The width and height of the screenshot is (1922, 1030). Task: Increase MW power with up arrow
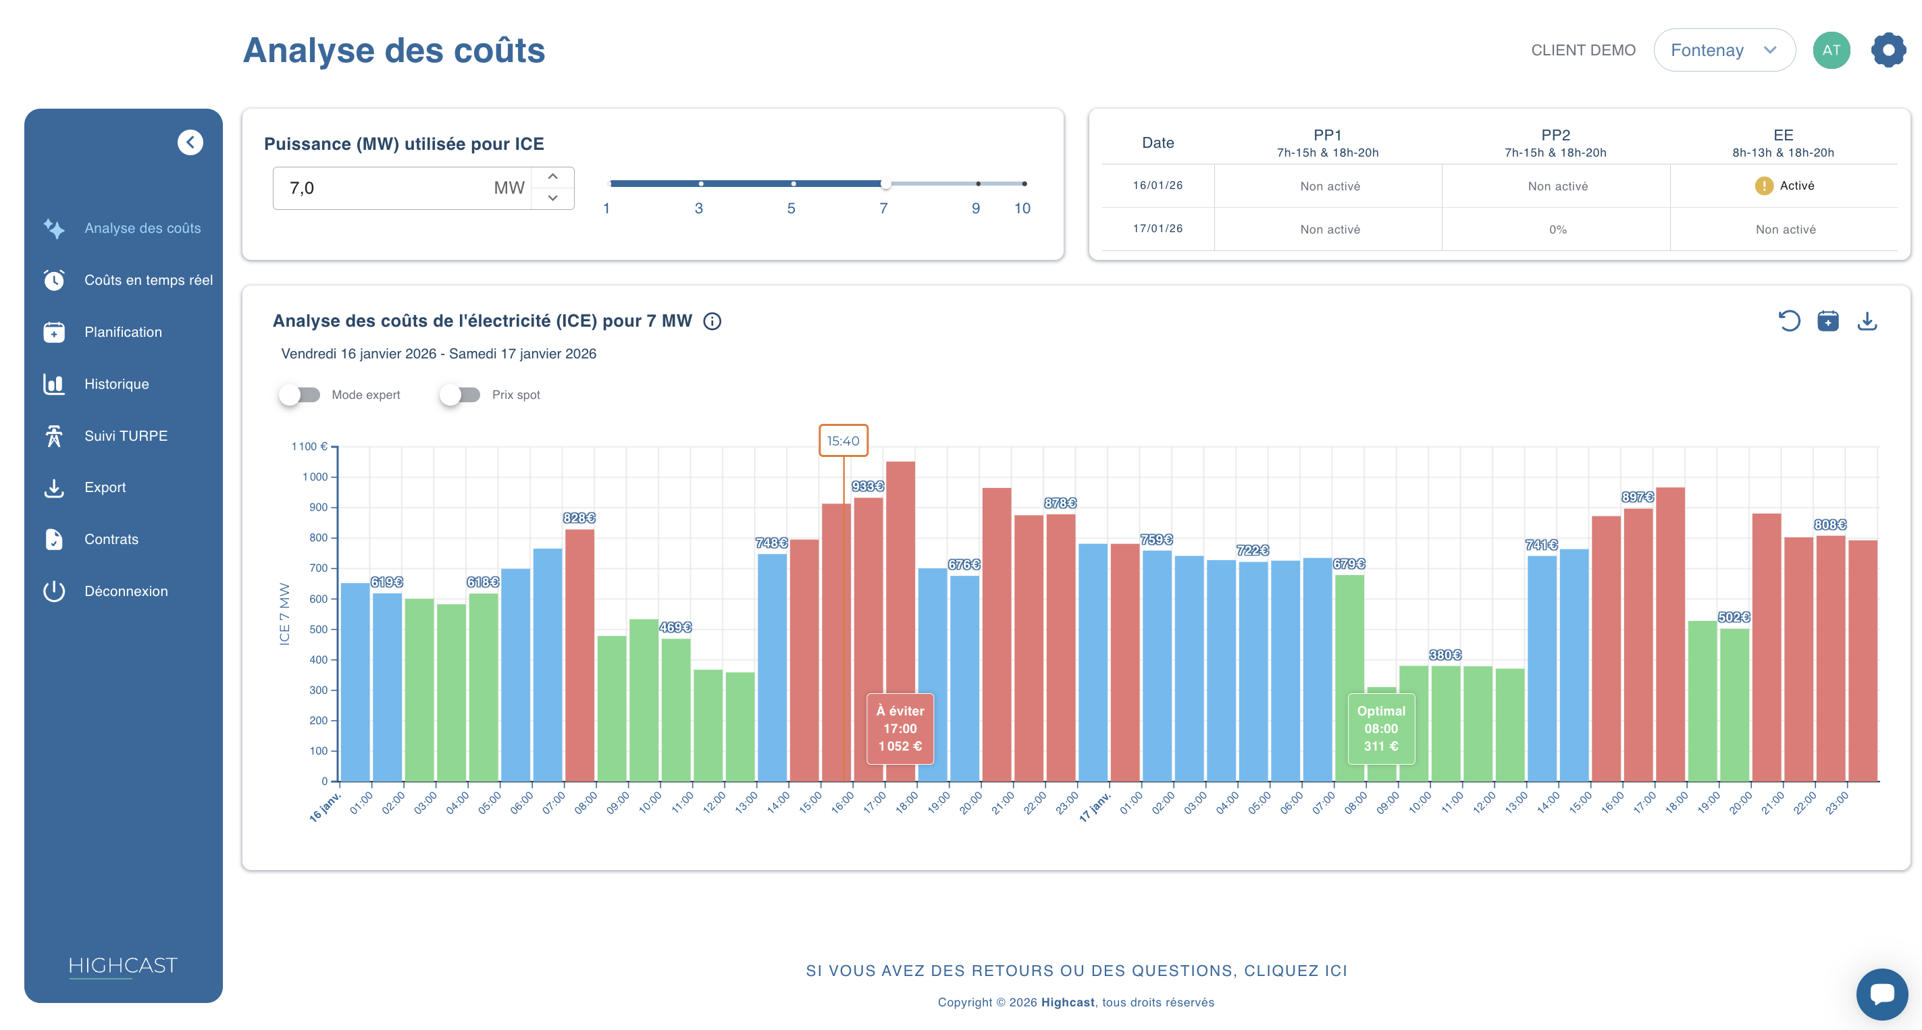553,177
